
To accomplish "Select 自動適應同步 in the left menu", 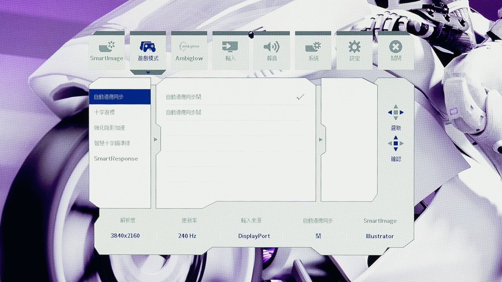I will (x=120, y=97).
